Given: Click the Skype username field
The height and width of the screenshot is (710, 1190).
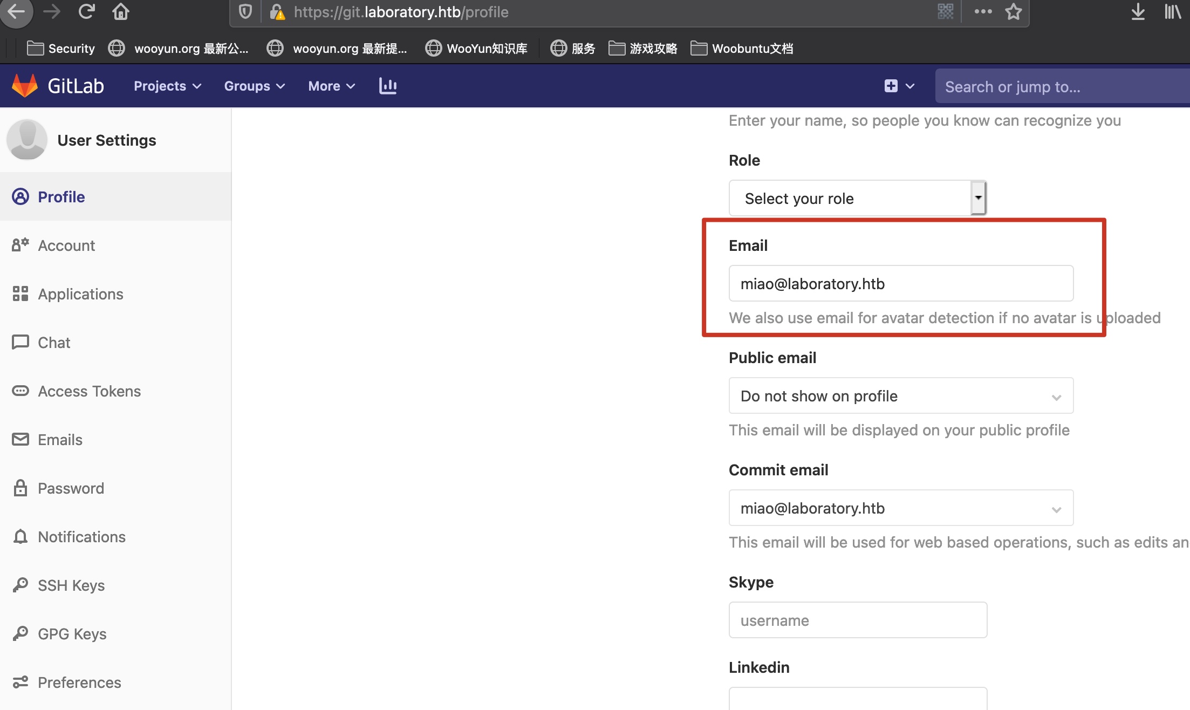Looking at the screenshot, I should (x=857, y=620).
